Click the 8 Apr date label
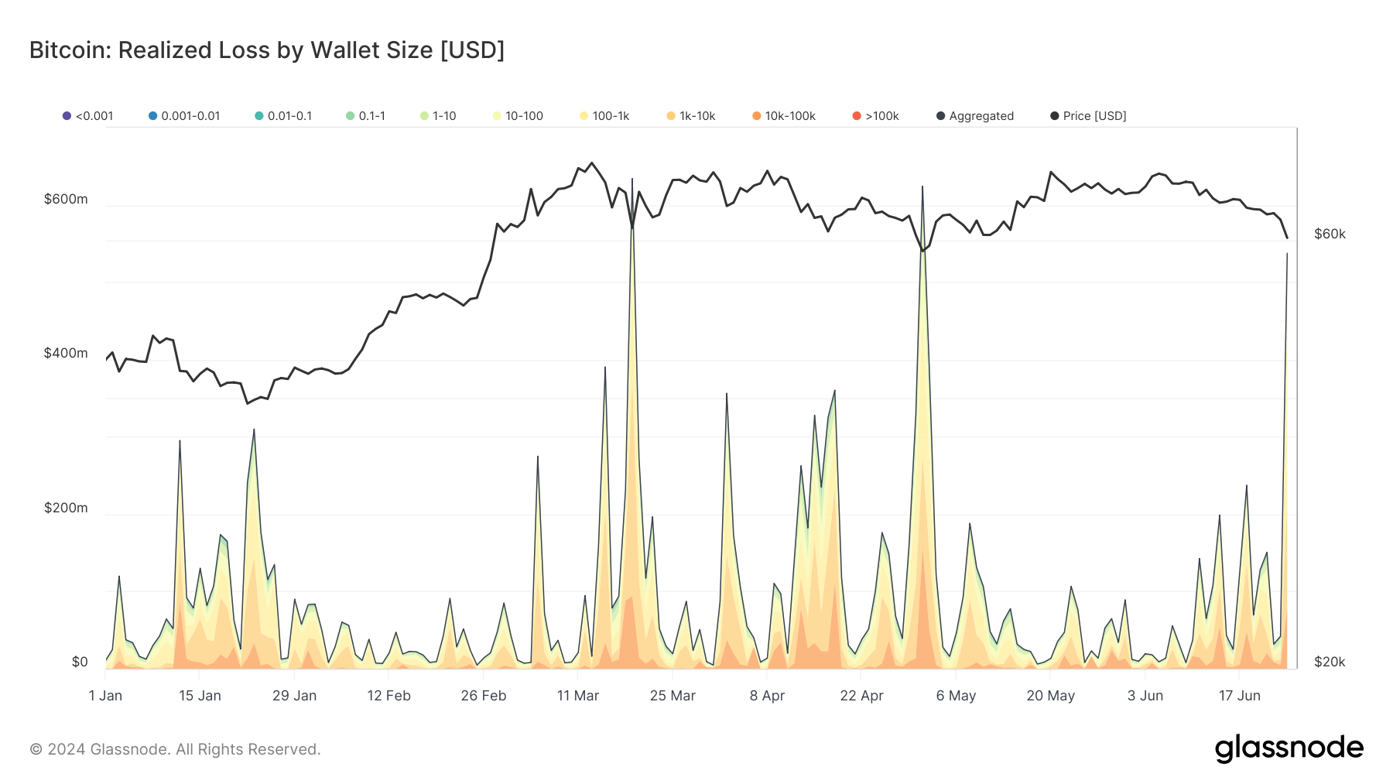The height and width of the screenshot is (784, 1393). pyautogui.click(x=767, y=696)
